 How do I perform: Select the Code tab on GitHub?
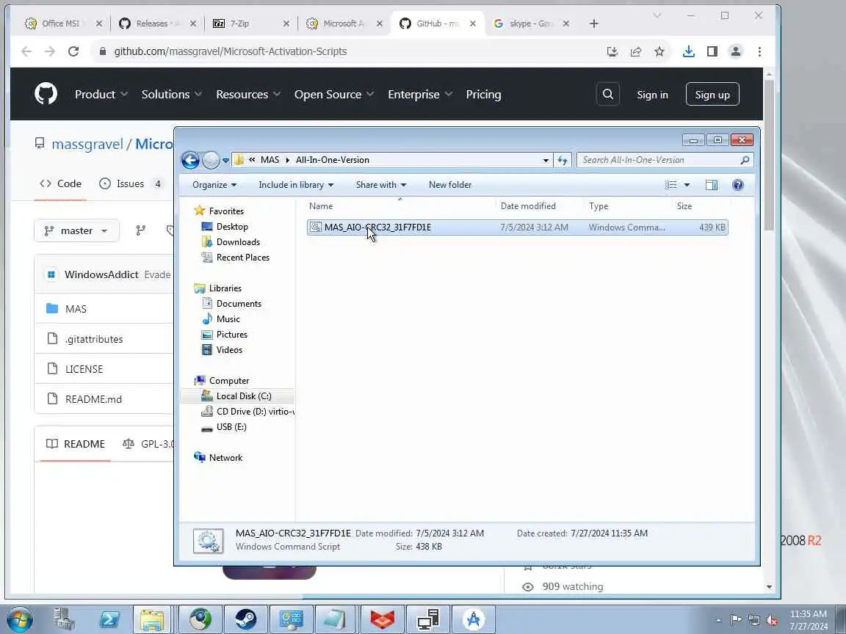click(x=60, y=184)
